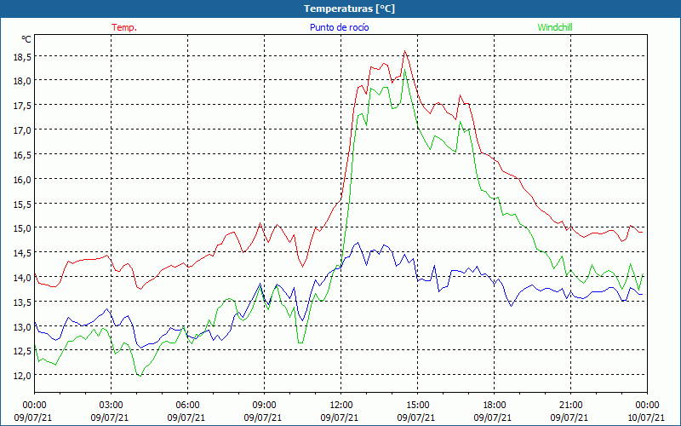The image size is (681, 426).
Task: Click the green windchill peak near 14:30
Action: [x=405, y=70]
